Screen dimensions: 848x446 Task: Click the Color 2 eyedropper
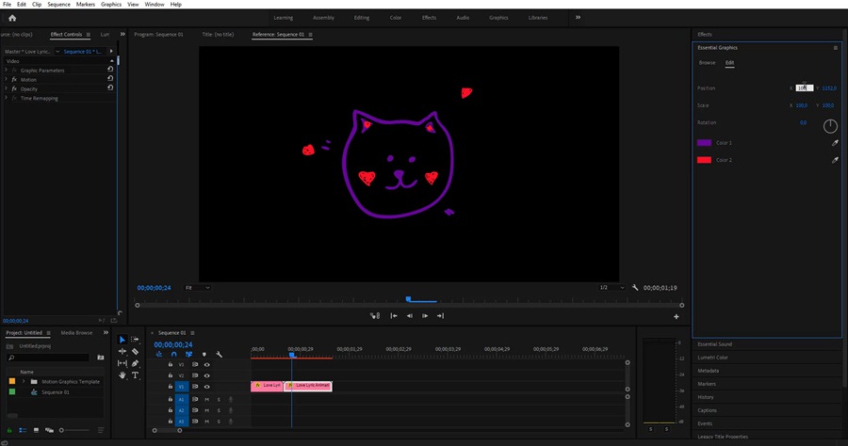[x=835, y=160]
